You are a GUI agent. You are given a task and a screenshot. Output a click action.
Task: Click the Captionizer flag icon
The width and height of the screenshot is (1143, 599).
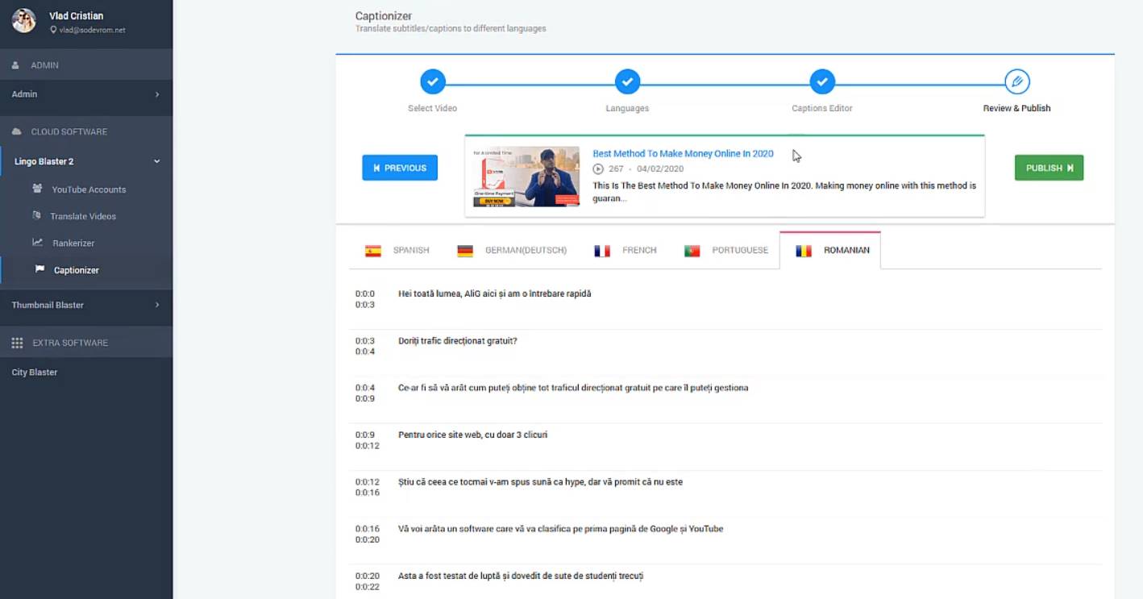(x=40, y=269)
